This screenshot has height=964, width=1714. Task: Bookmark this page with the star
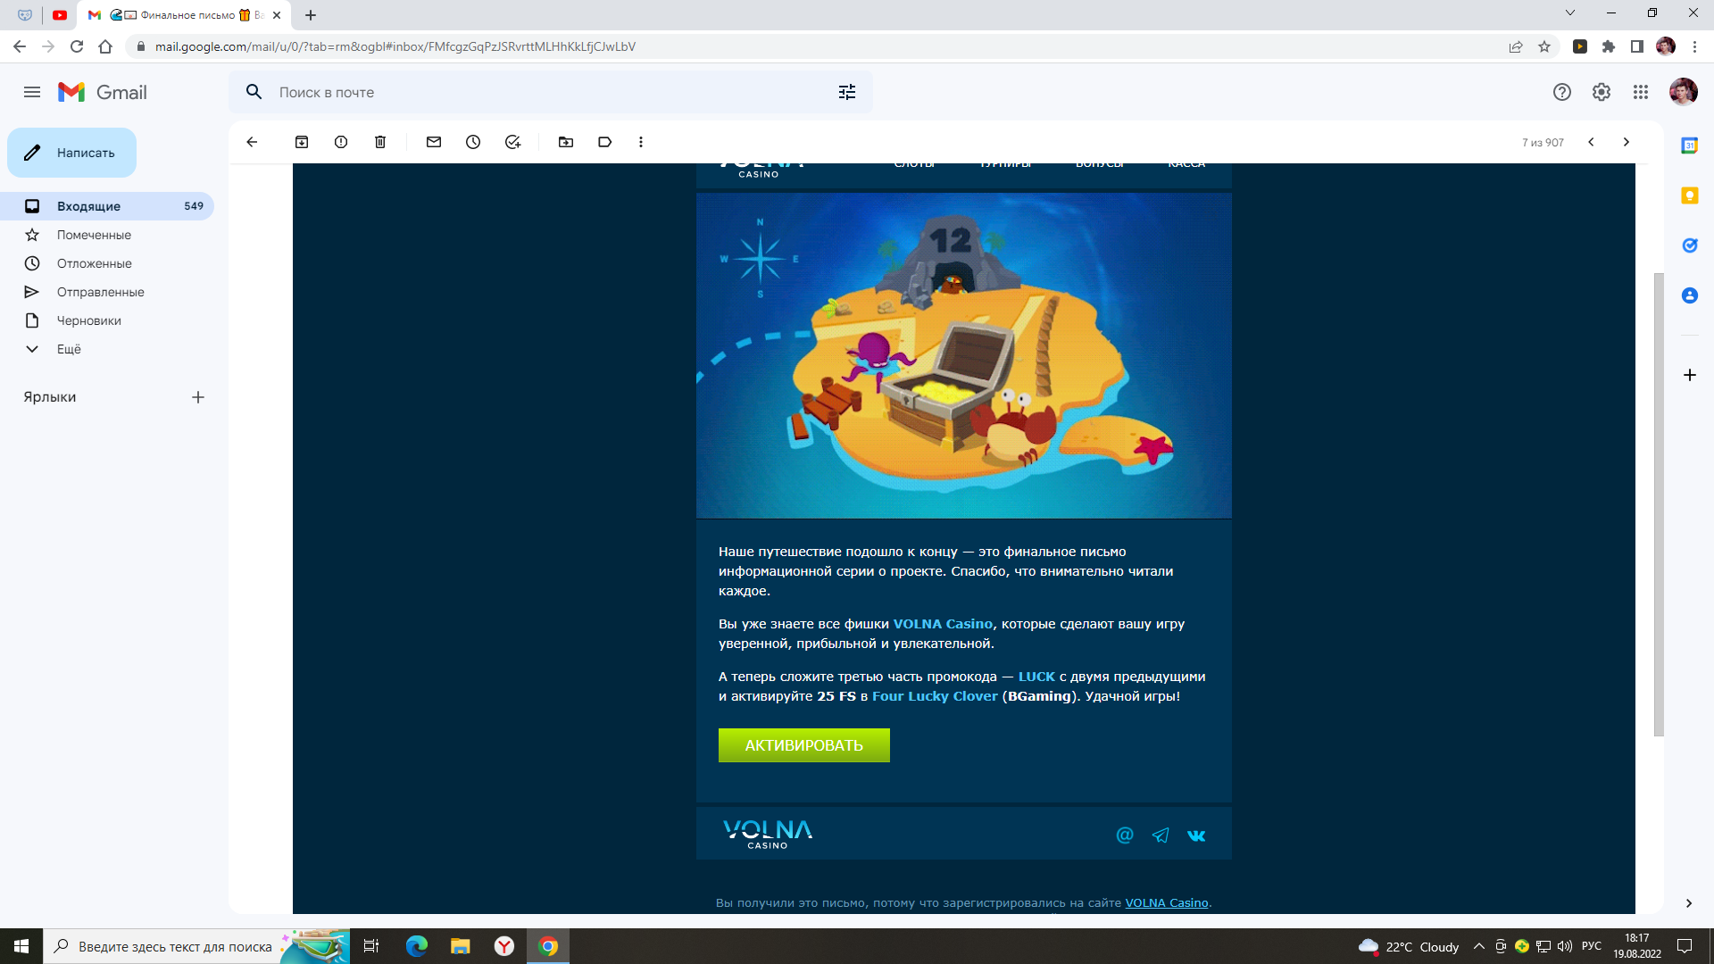click(1544, 46)
